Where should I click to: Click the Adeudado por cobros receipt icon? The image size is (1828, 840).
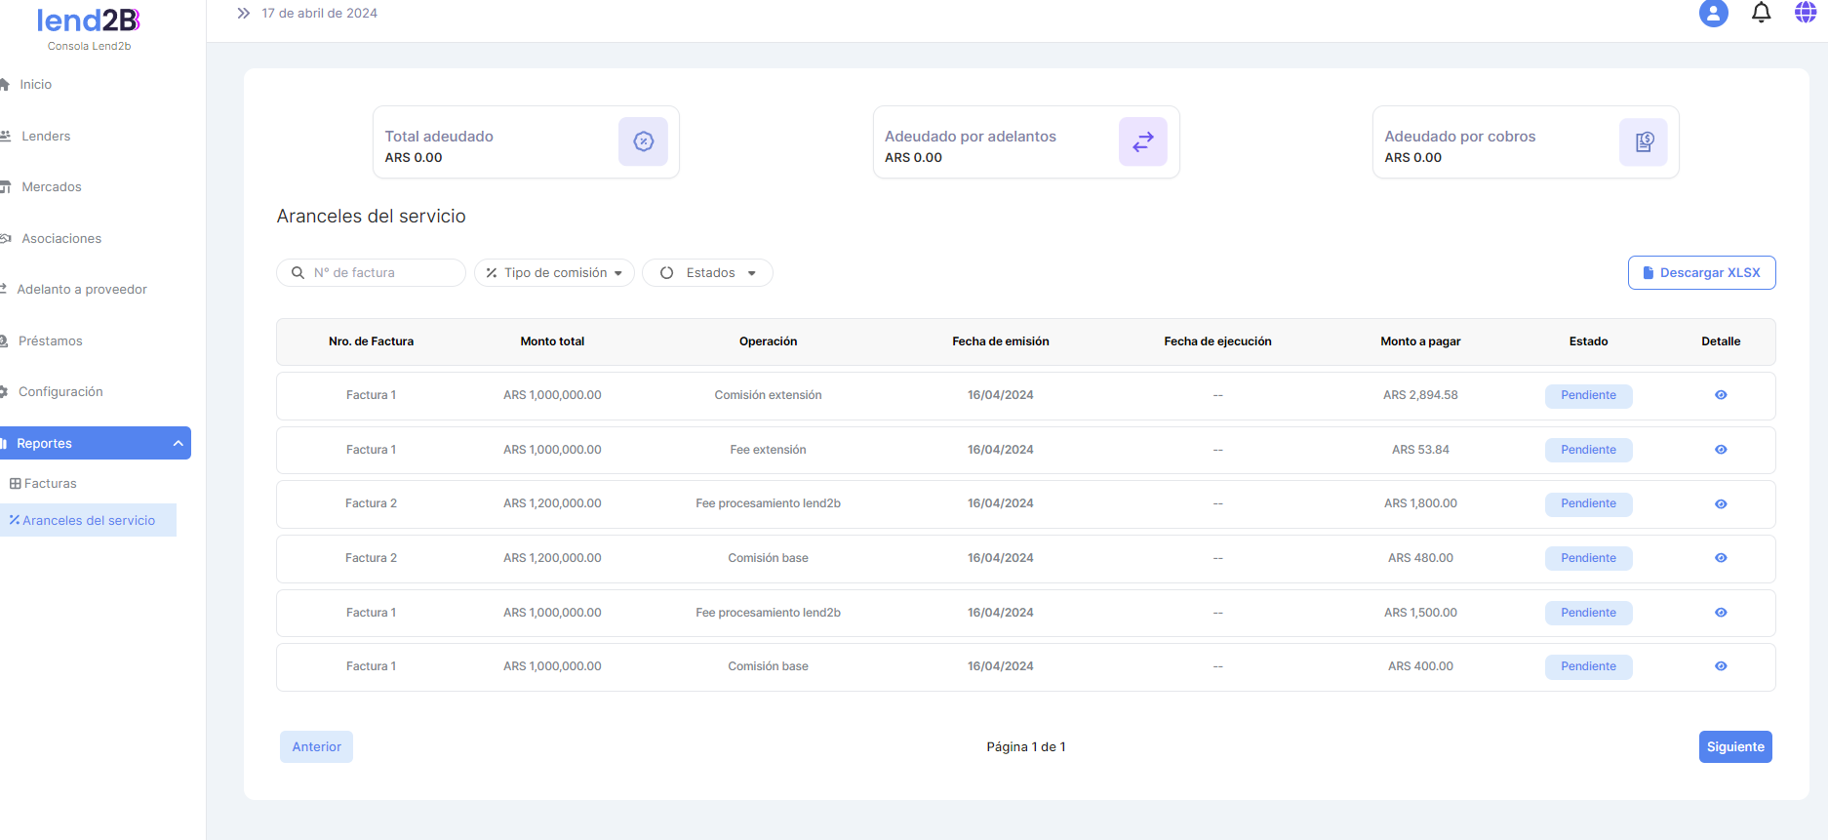point(1643,141)
